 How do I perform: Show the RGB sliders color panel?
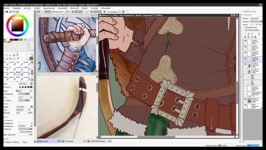(7, 12)
